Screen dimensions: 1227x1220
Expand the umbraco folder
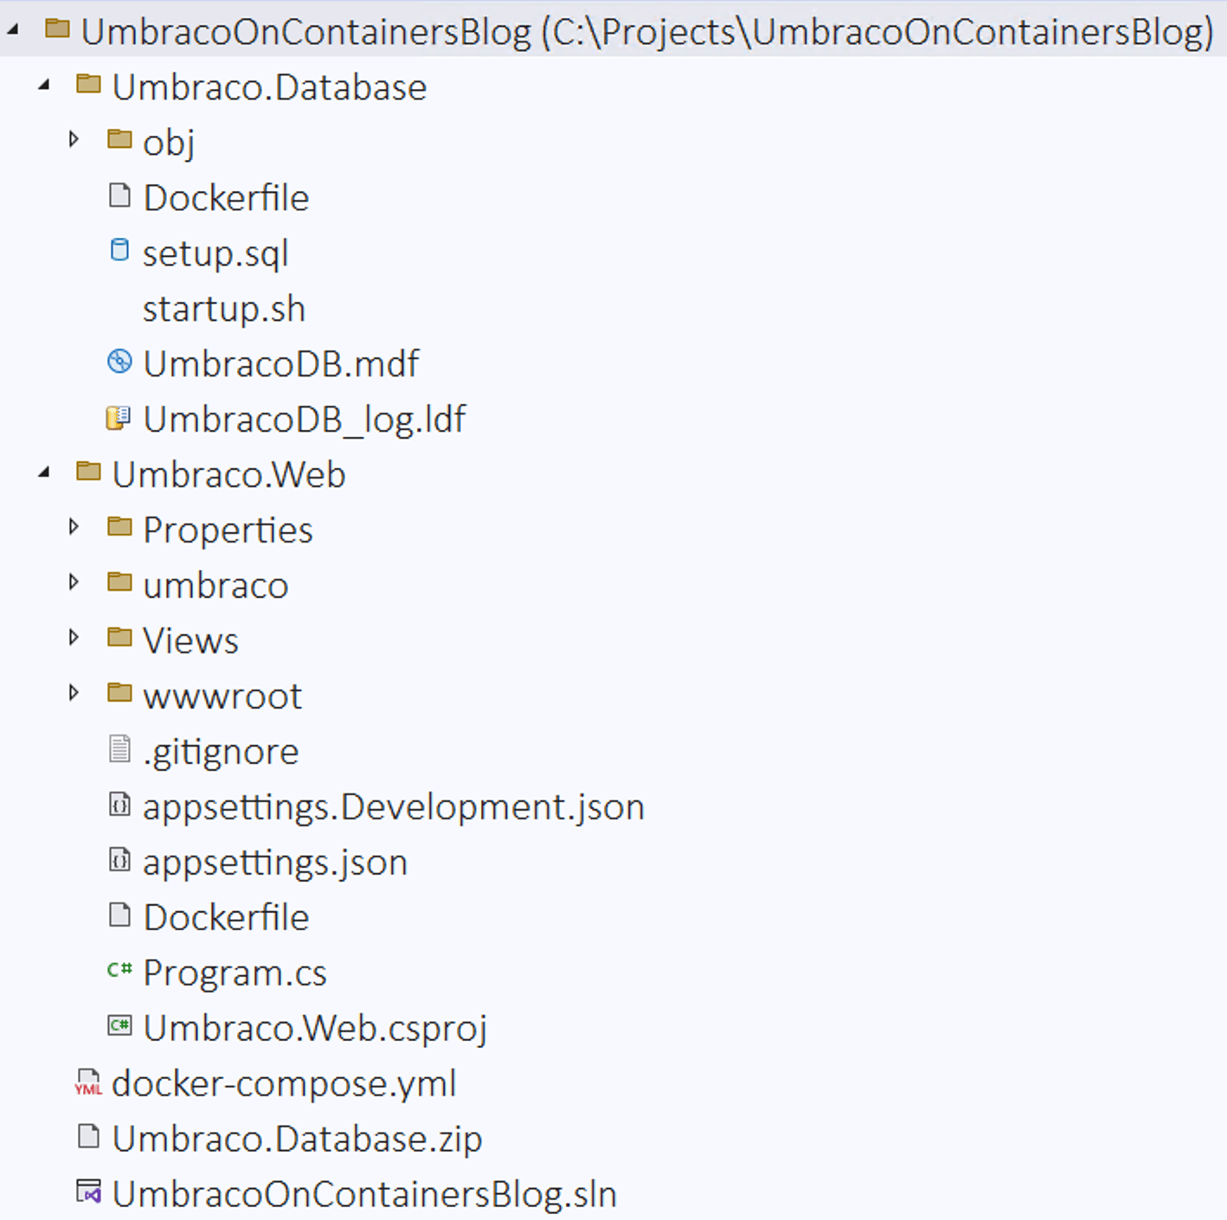[74, 582]
